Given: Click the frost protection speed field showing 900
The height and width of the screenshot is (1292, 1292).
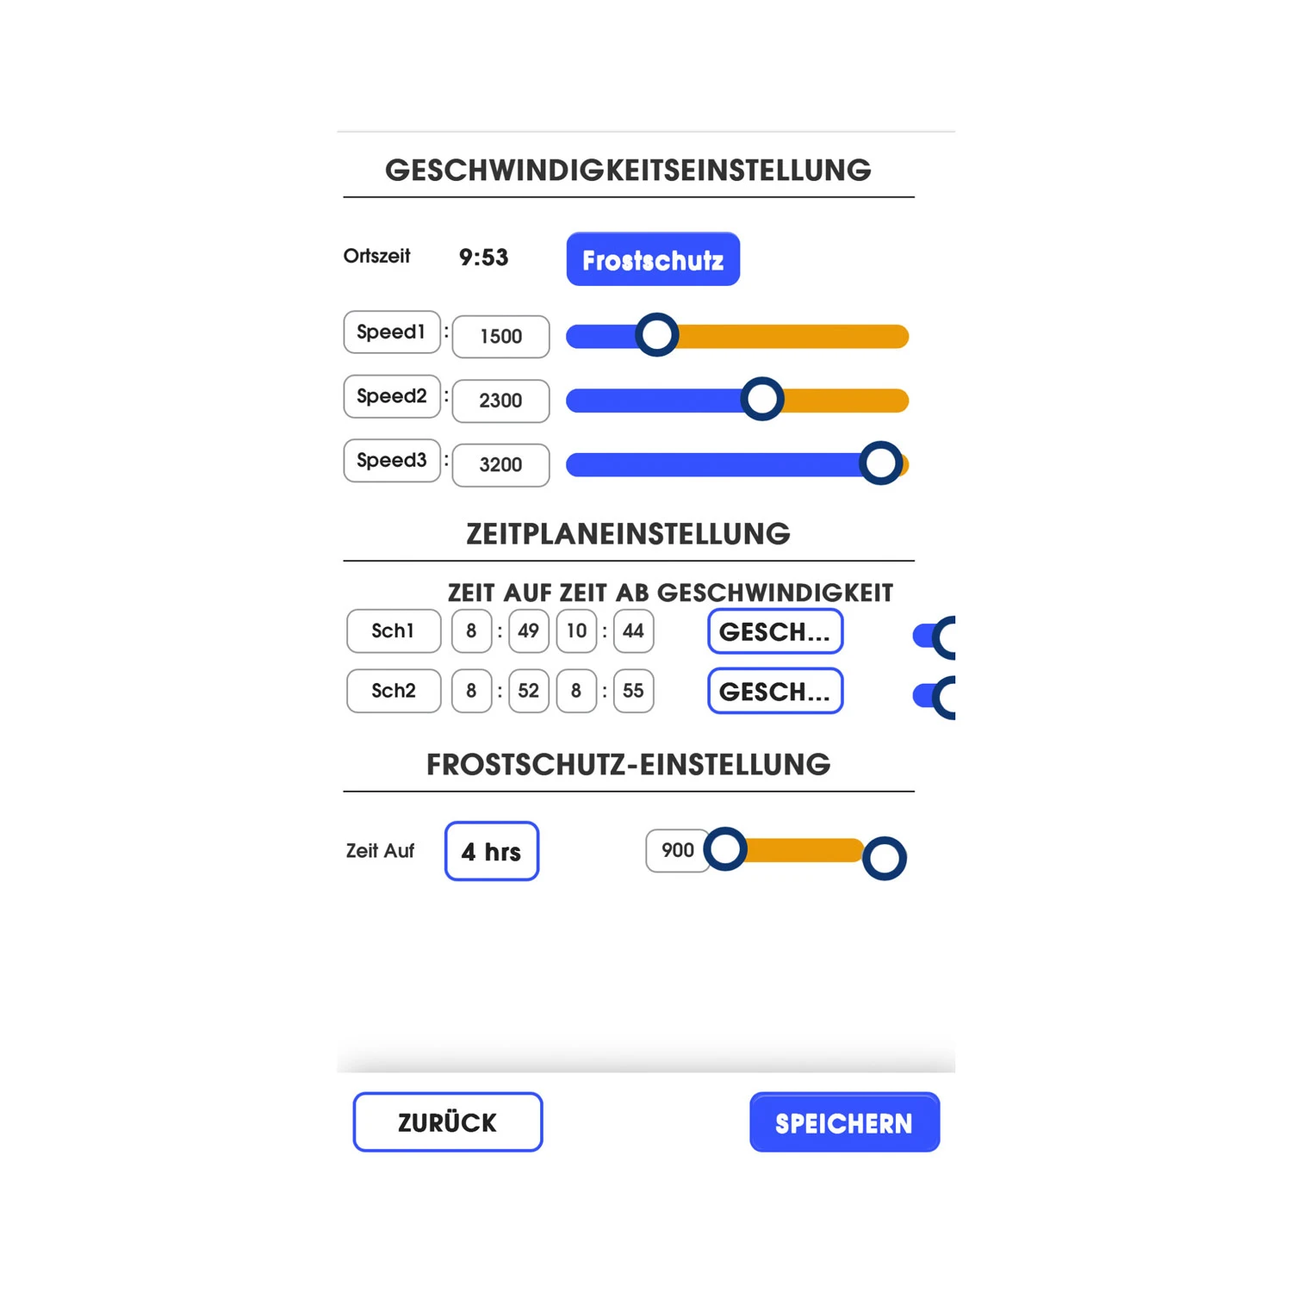Looking at the screenshot, I should tap(677, 851).
